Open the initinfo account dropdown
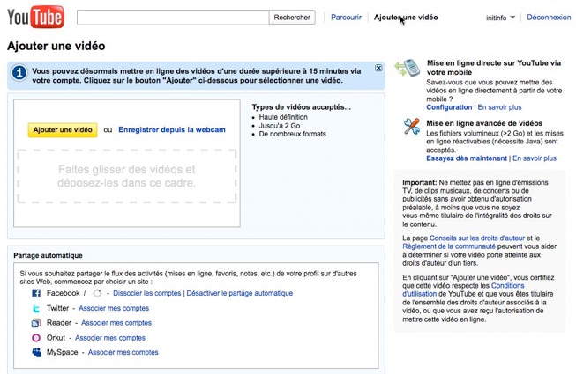The width and height of the screenshot is (576, 374). (500, 18)
